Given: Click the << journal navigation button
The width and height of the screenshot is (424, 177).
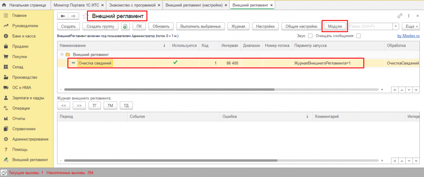Looking at the screenshot, I should [x=64, y=106].
